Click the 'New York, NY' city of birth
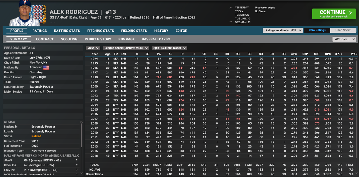The height and width of the screenshot is (177, 359). [38, 63]
